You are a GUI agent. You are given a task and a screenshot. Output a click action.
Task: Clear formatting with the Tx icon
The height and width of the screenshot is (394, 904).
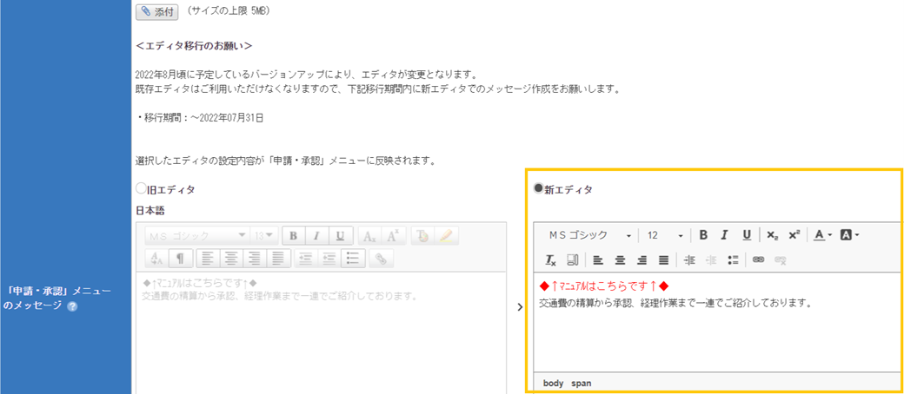tap(550, 259)
